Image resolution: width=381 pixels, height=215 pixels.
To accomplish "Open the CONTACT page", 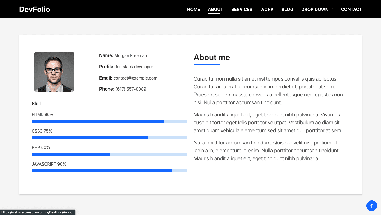I will 351,9.
